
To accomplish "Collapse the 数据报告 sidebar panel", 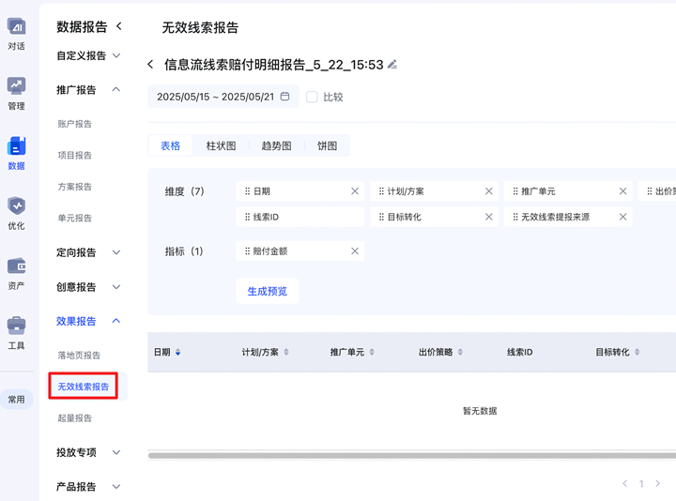I will pos(119,27).
